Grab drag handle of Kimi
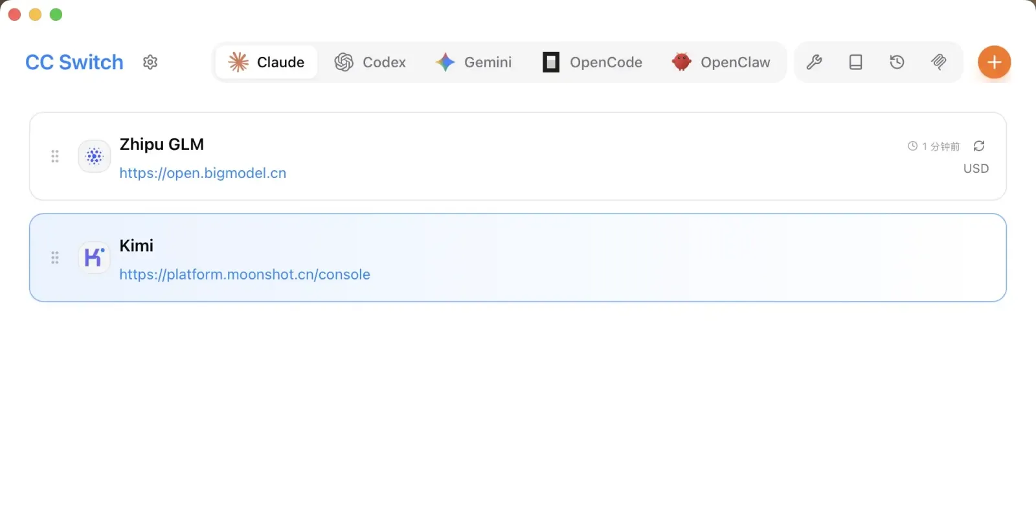This screenshot has width=1036, height=510. pos(55,258)
